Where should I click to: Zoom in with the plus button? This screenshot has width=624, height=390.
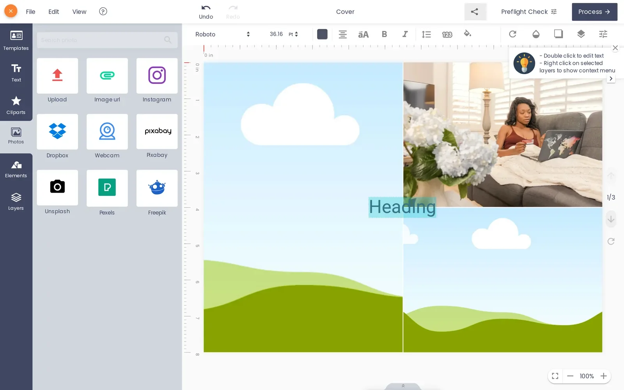[x=603, y=376]
